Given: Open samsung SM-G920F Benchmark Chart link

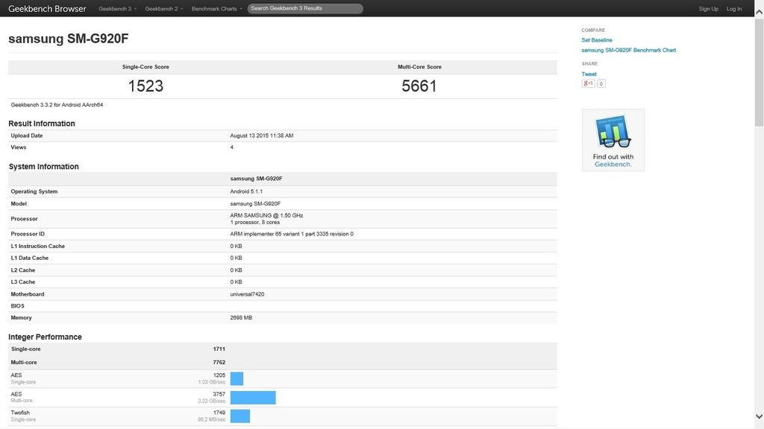Looking at the screenshot, I should coord(628,51).
